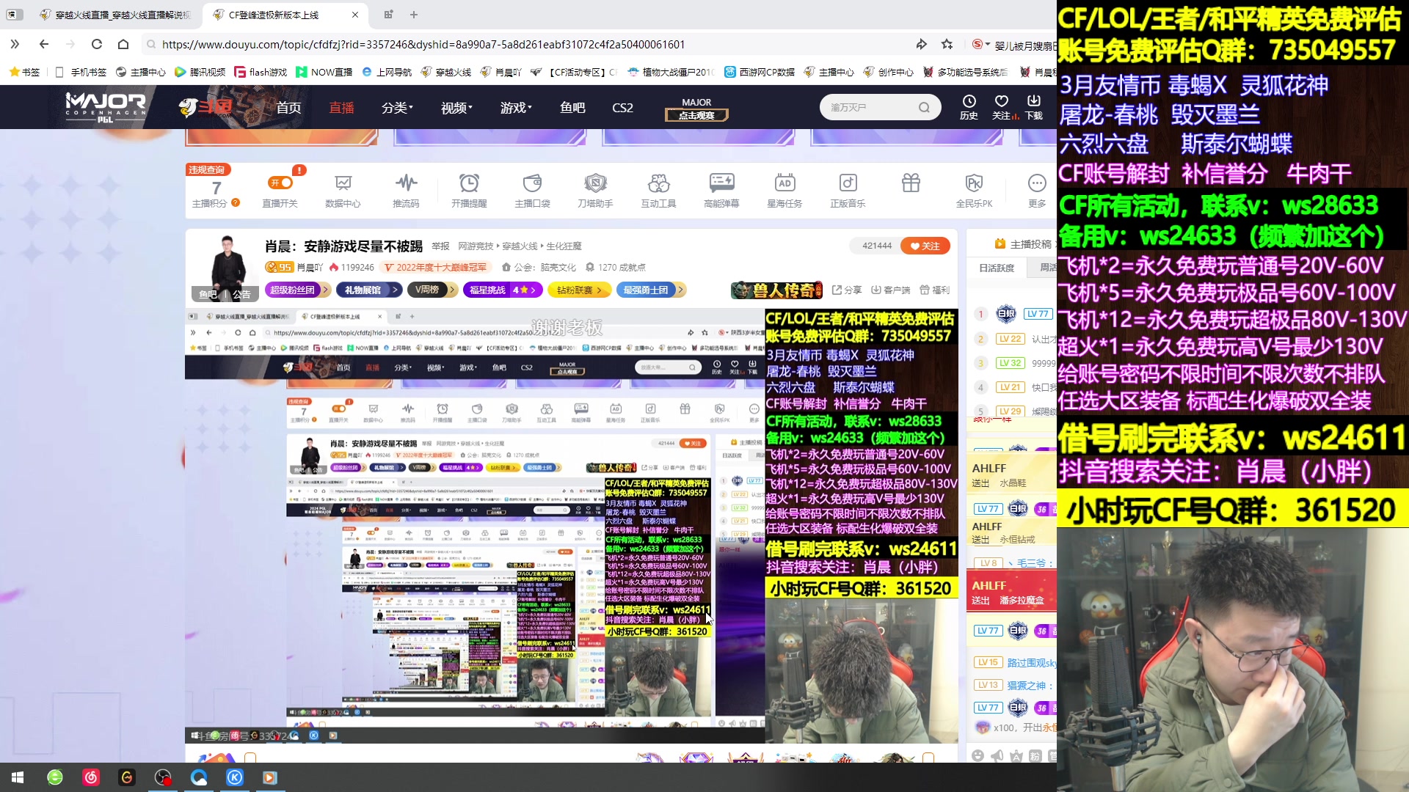The height and width of the screenshot is (792, 1409).
Task: Toggle the 直播开关 live switch
Action: (280, 183)
